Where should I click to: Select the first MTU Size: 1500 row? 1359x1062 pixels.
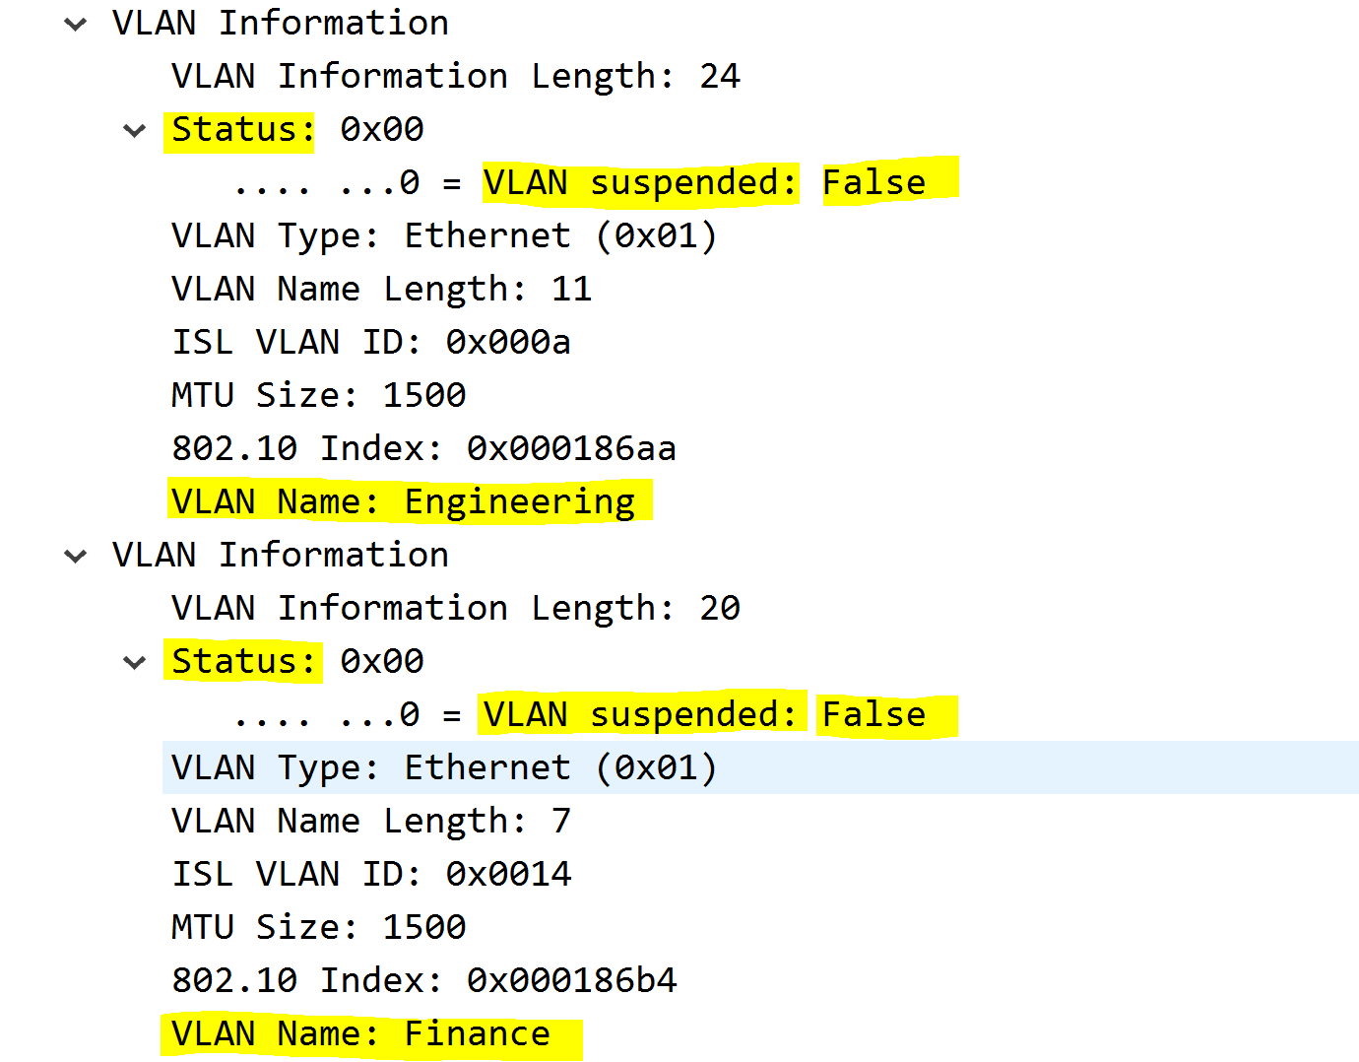pyautogui.click(x=319, y=396)
